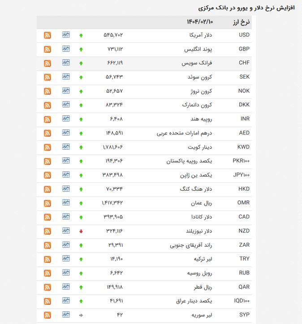Click green up arrow in CAD row

81,217
